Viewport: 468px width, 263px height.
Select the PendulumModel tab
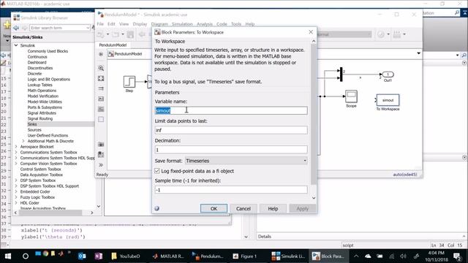click(x=113, y=45)
